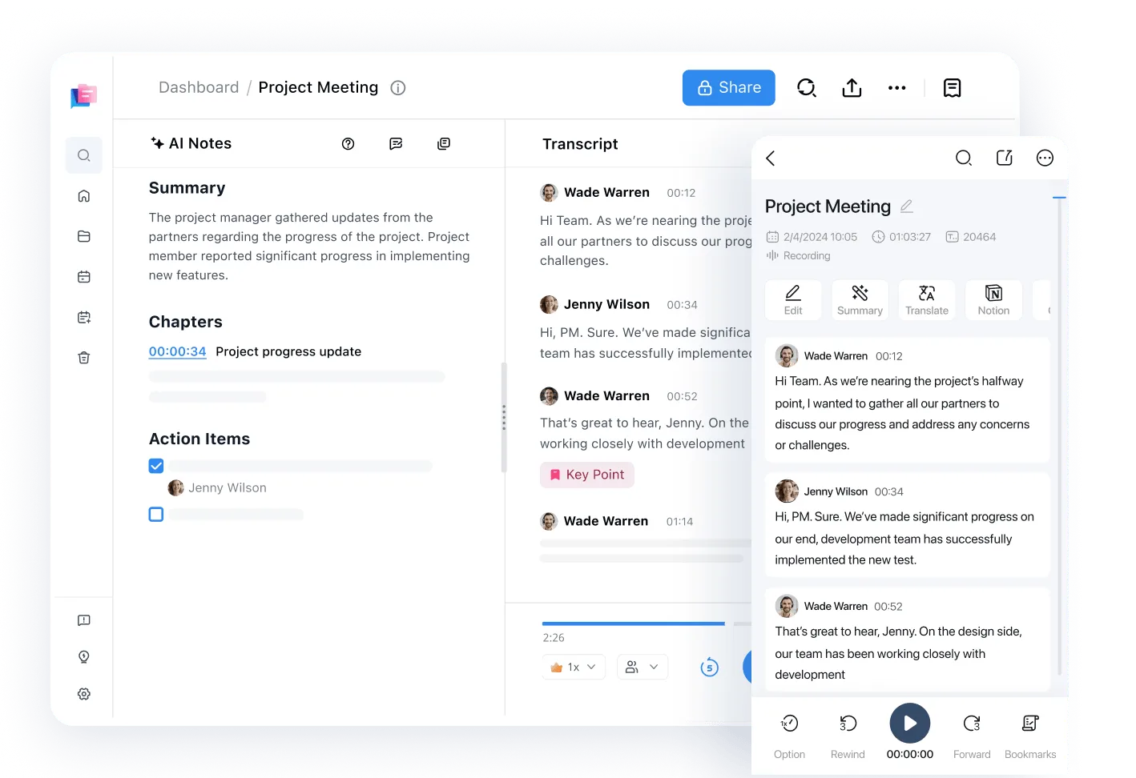Image resolution: width=1136 pixels, height=778 pixels.
Task: Click the rewind 5 seconds icon
Action: point(710,668)
